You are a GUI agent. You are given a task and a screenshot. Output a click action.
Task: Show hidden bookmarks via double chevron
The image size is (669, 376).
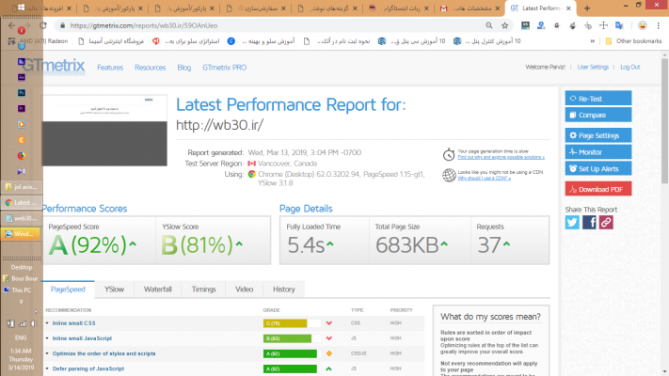tap(592, 41)
